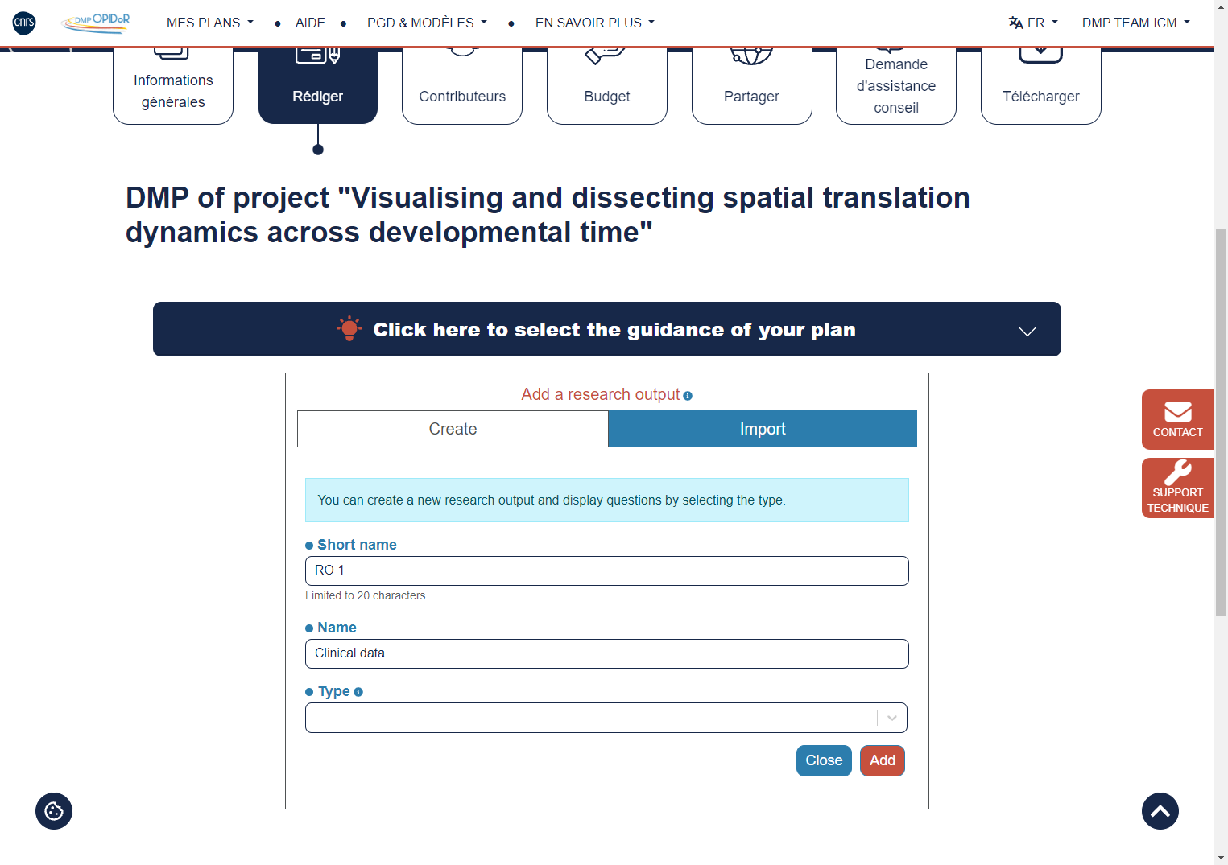This screenshot has height=865, width=1228.
Task: Open the cookie settings icon
Action: tap(54, 811)
